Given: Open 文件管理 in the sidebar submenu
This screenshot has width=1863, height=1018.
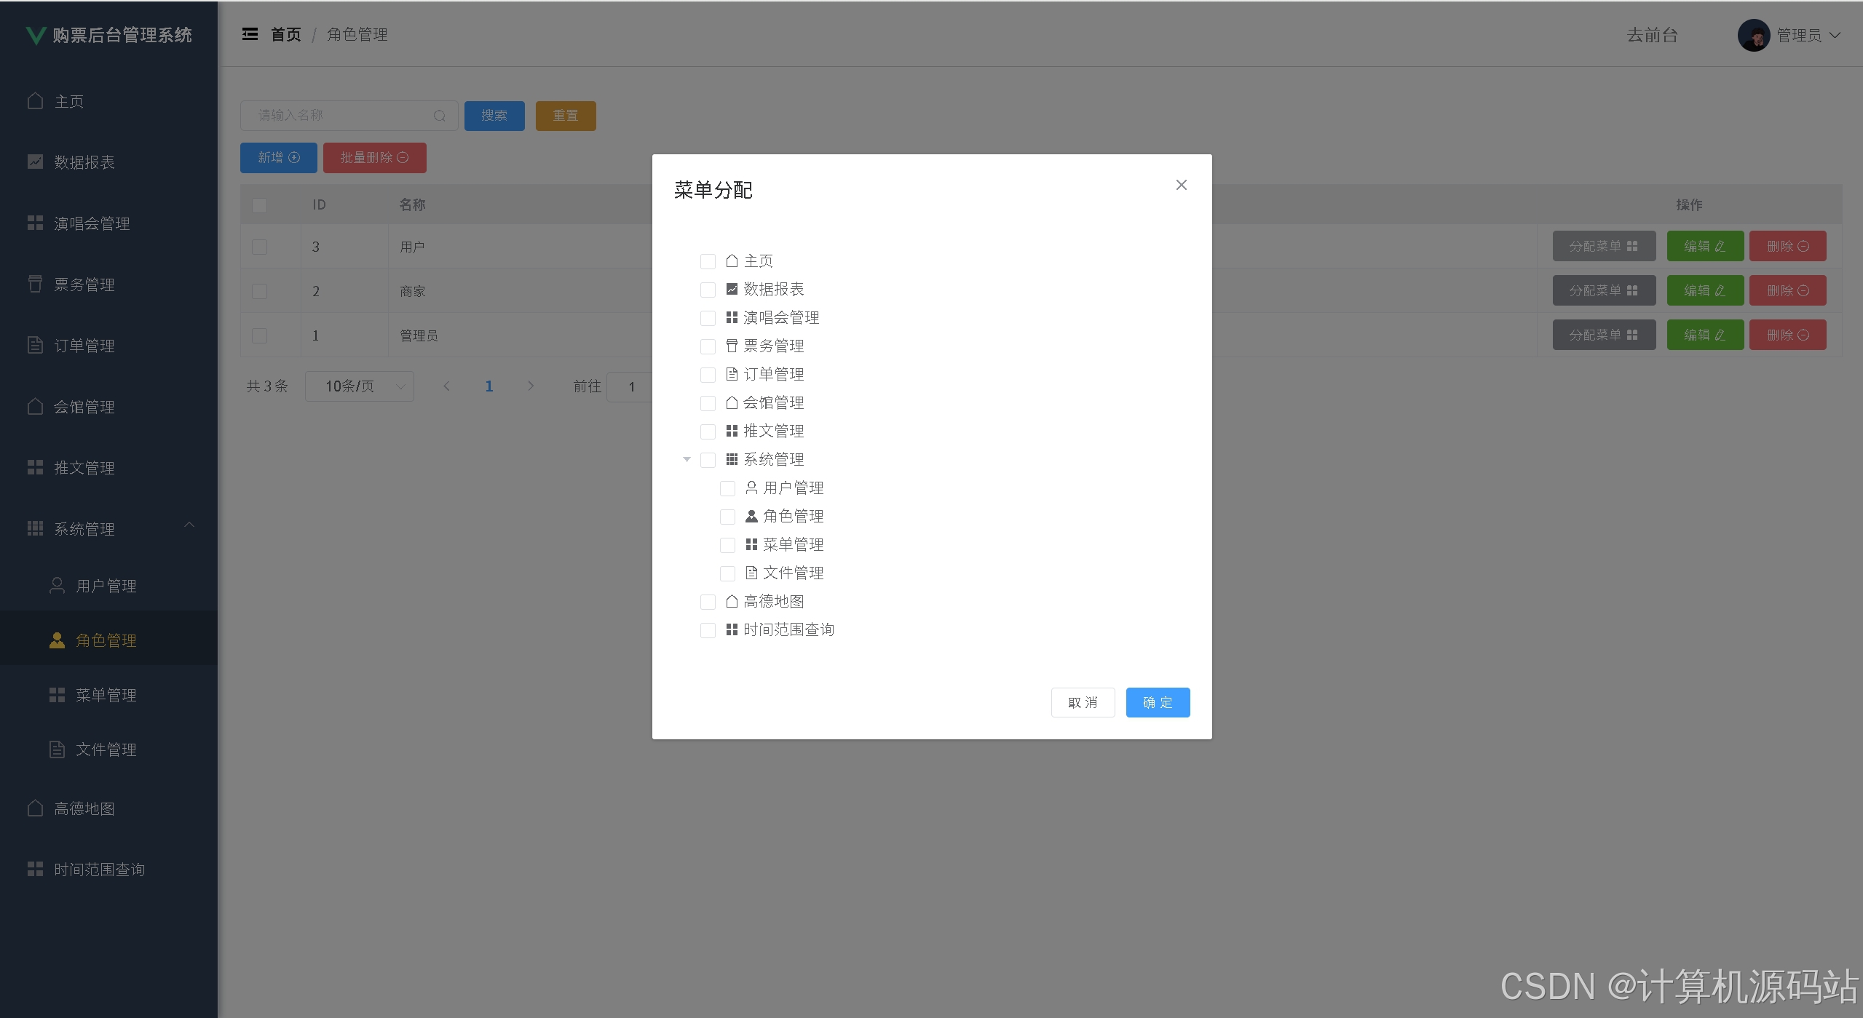Looking at the screenshot, I should pyautogui.click(x=108, y=749).
